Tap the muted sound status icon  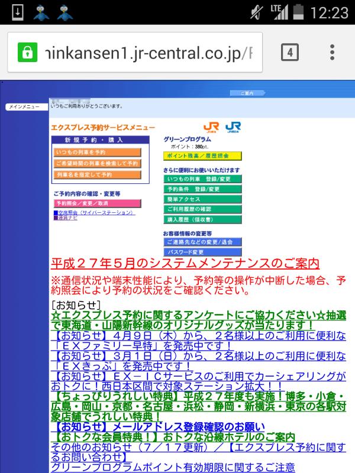(257, 12)
